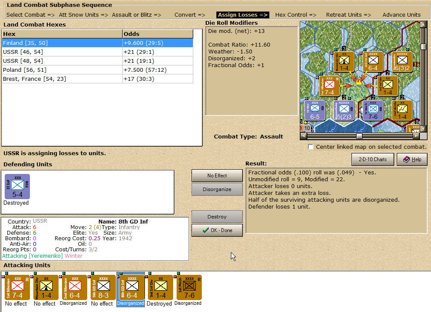Confirm losses with OK - Done

(x=217, y=230)
